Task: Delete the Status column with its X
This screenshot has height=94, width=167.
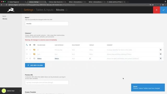Action: (161, 58)
